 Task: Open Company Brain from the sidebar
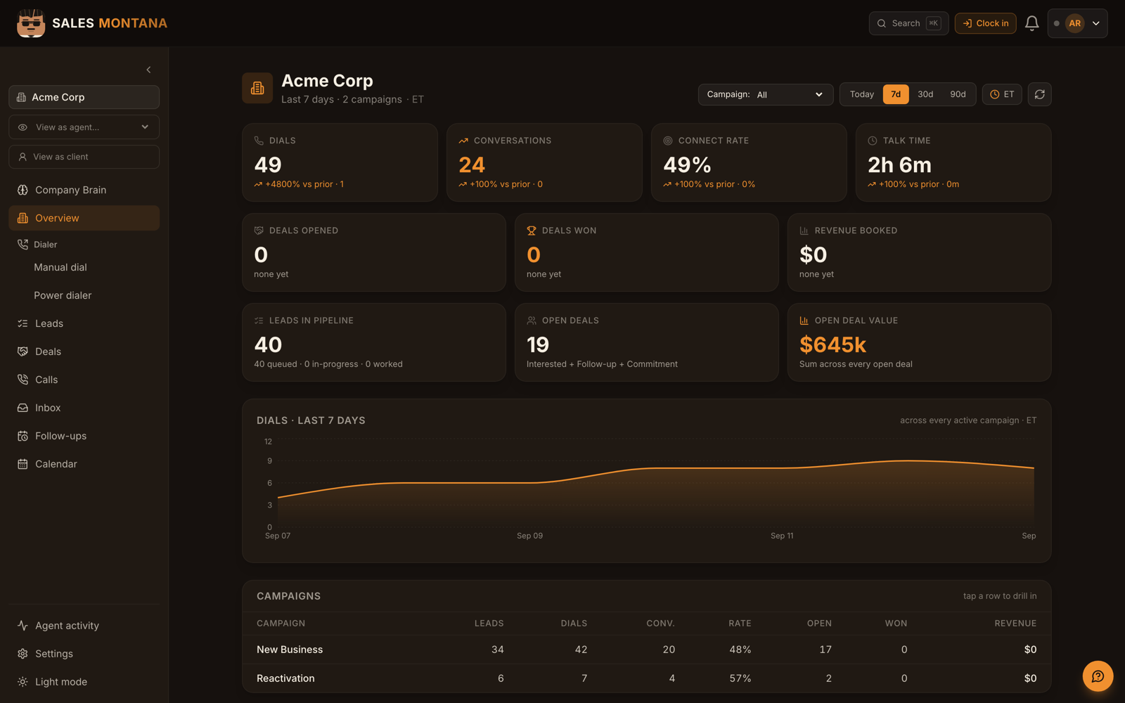click(x=84, y=190)
